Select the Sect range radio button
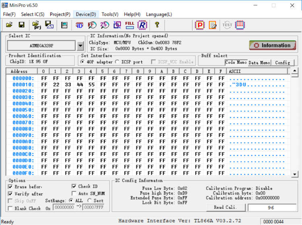 pyautogui.click(x=89, y=200)
